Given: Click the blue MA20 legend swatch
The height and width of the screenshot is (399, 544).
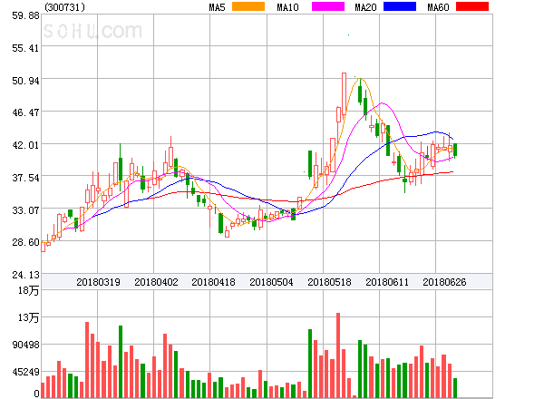Looking at the screenshot, I should coord(400,6).
